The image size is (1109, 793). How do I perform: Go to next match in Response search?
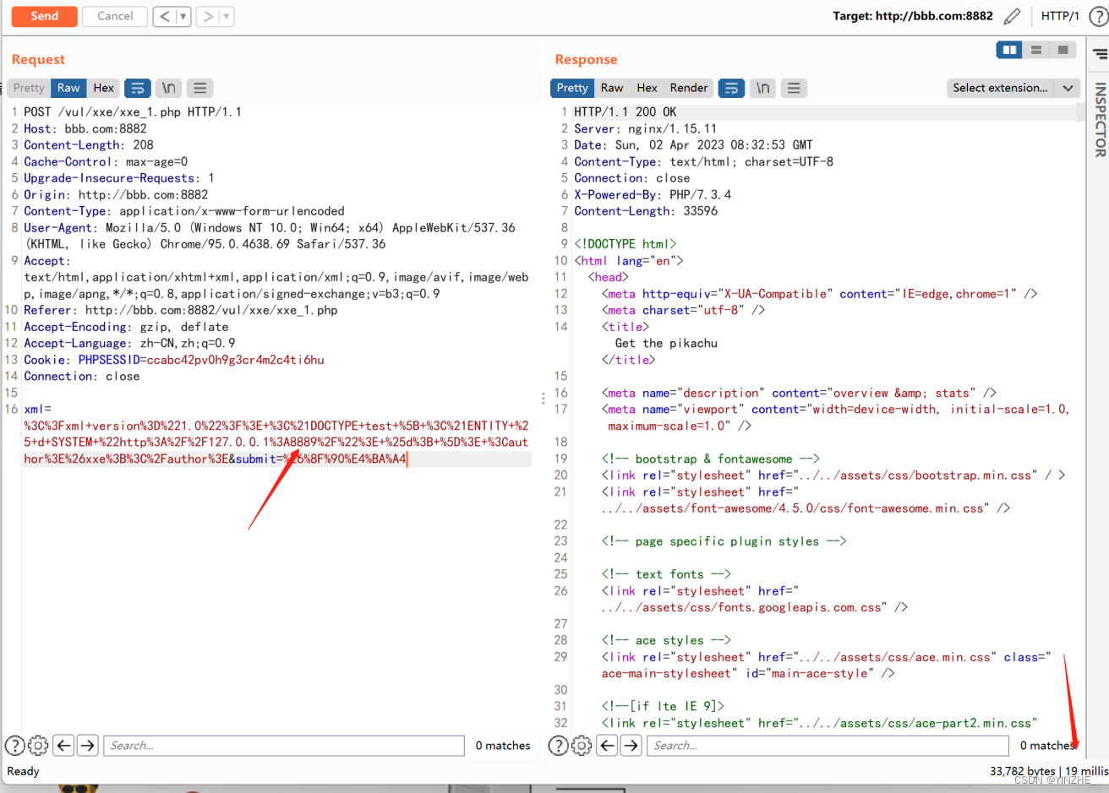(631, 745)
